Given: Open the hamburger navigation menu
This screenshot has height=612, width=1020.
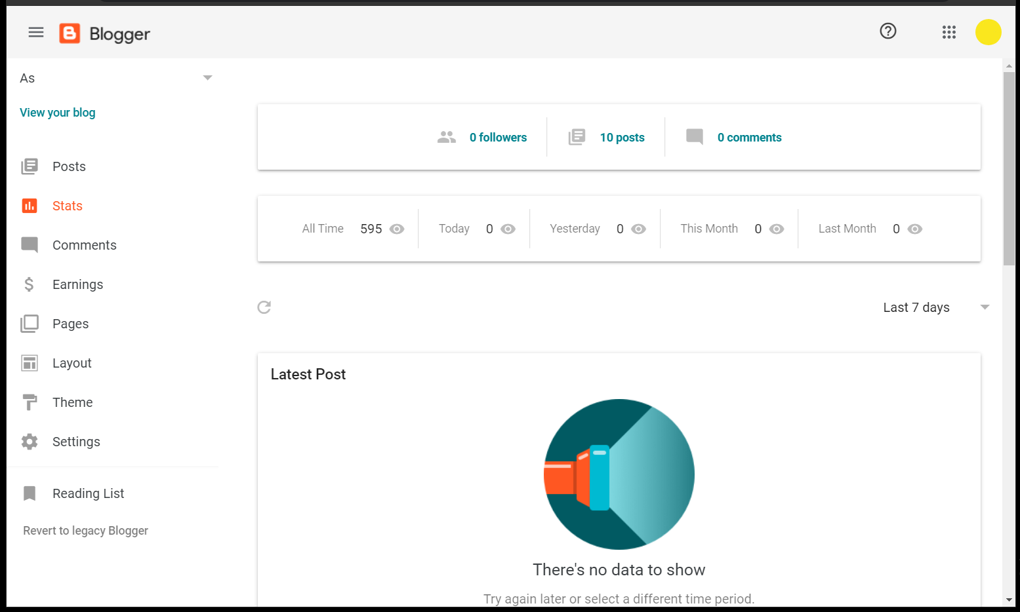Looking at the screenshot, I should click(35, 31).
